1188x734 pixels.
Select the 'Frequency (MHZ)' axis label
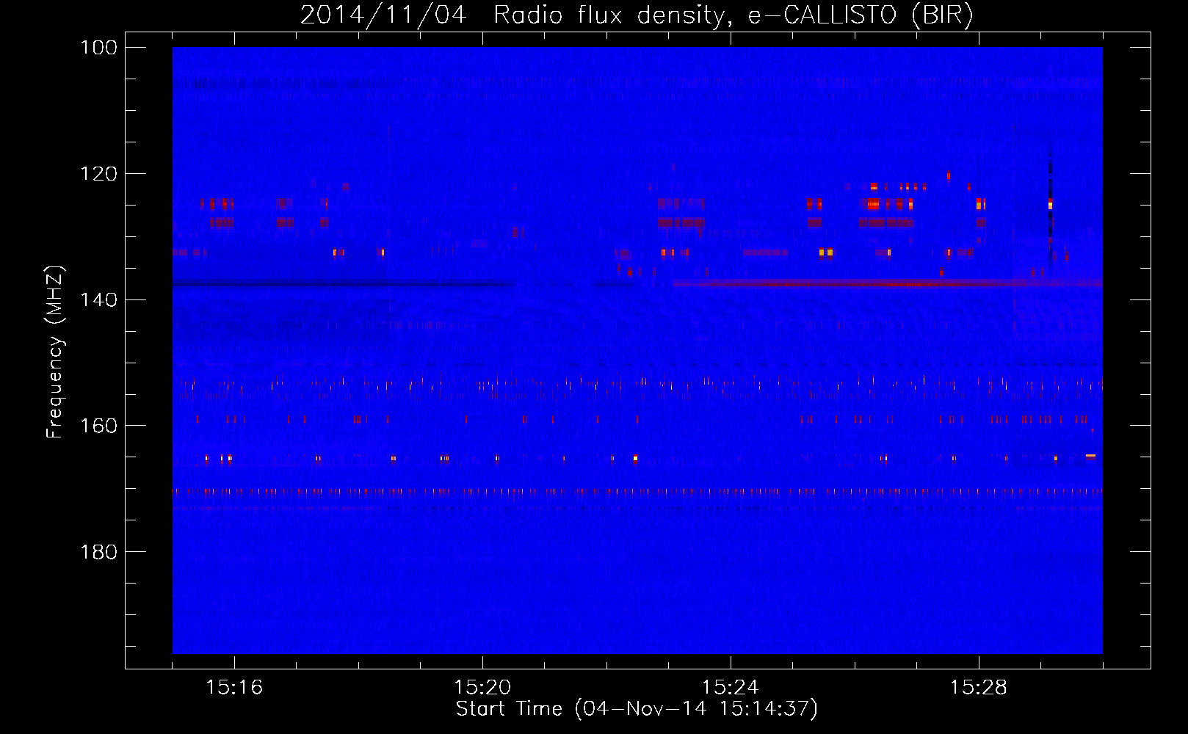click(55, 352)
